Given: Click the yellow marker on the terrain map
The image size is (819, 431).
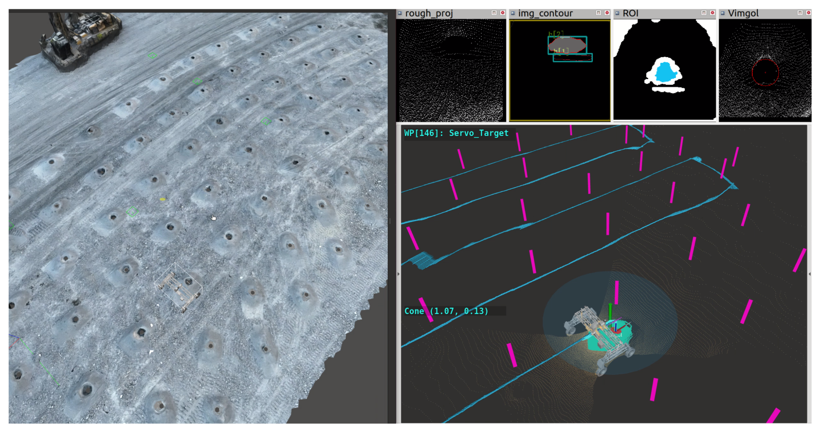Looking at the screenshot, I should click(162, 199).
